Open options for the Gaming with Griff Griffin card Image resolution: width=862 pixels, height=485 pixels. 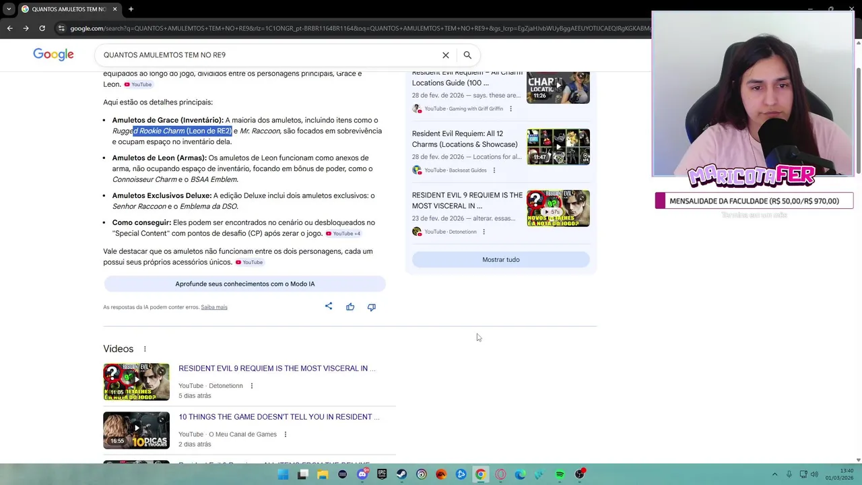tap(510, 108)
